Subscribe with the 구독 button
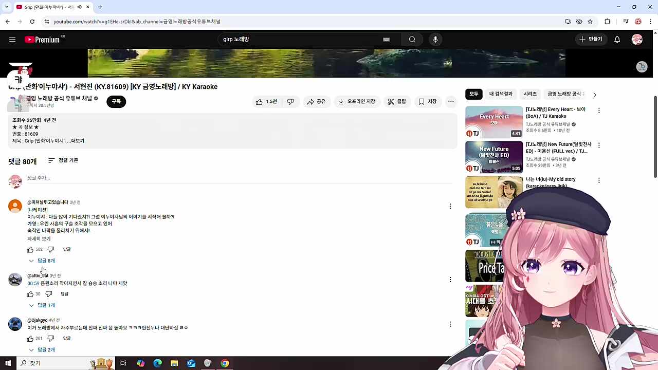The width and height of the screenshot is (658, 370). 116,102
